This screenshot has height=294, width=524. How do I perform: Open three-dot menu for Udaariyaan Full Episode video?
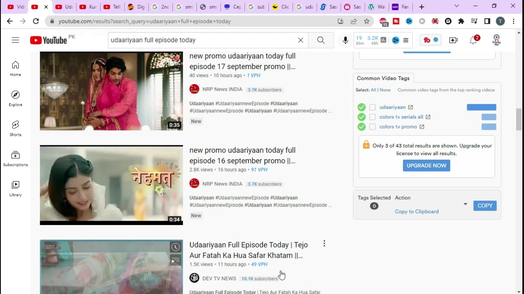pyautogui.click(x=324, y=243)
